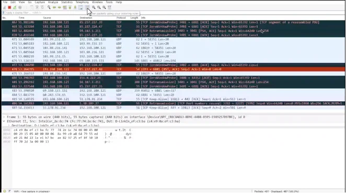The width and height of the screenshot is (346, 193).
Task: Sort packets by Destination column header
Action: (86, 18)
